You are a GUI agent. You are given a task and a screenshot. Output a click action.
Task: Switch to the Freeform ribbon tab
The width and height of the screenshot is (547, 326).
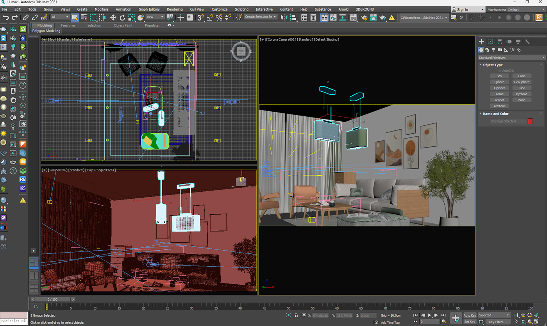(68, 25)
